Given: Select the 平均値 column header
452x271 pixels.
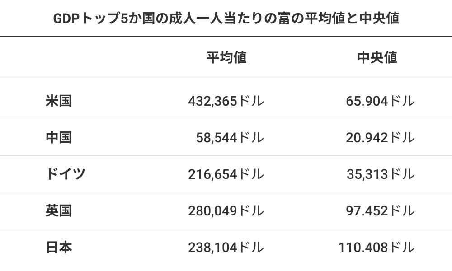Looking at the screenshot, I should tap(226, 58).
